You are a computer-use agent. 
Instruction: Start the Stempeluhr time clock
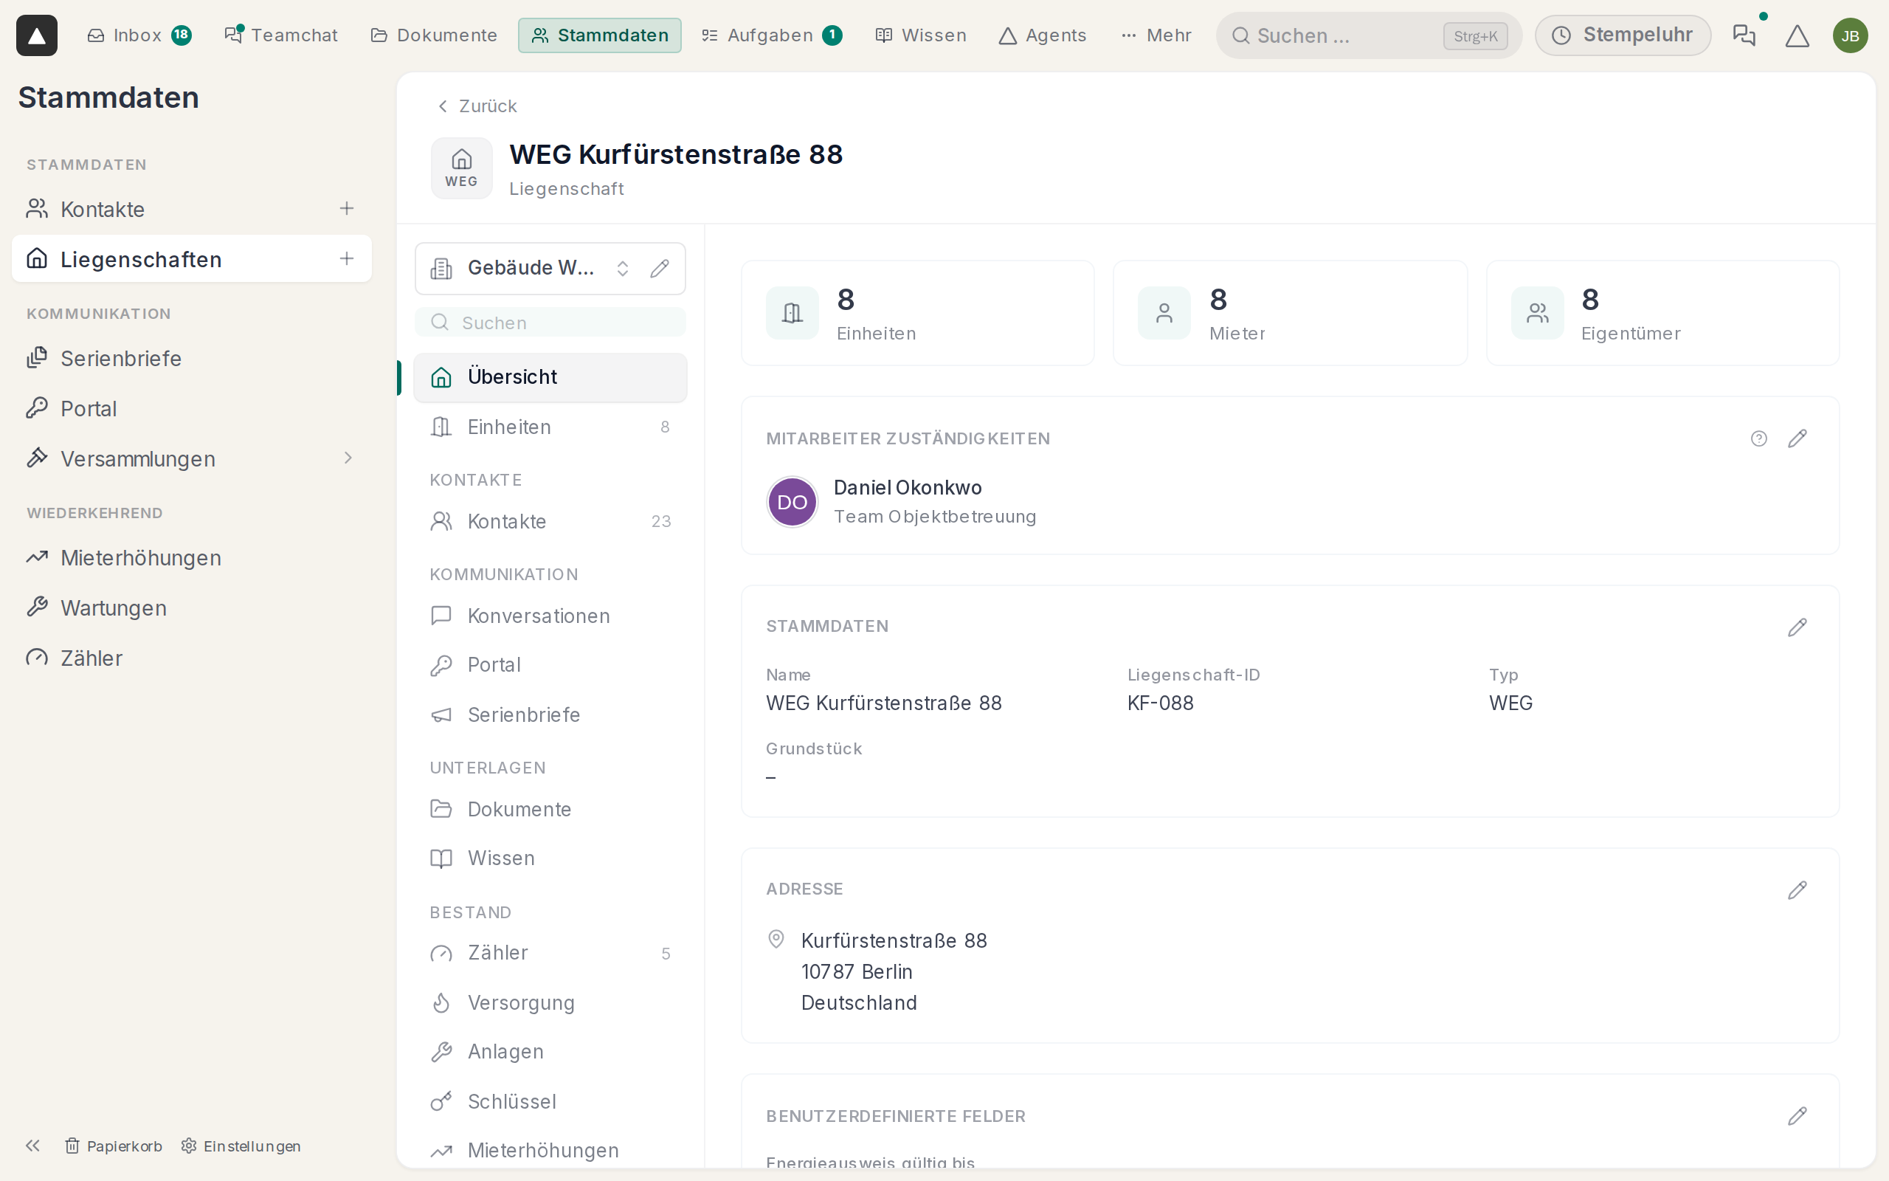tap(1622, 35)
